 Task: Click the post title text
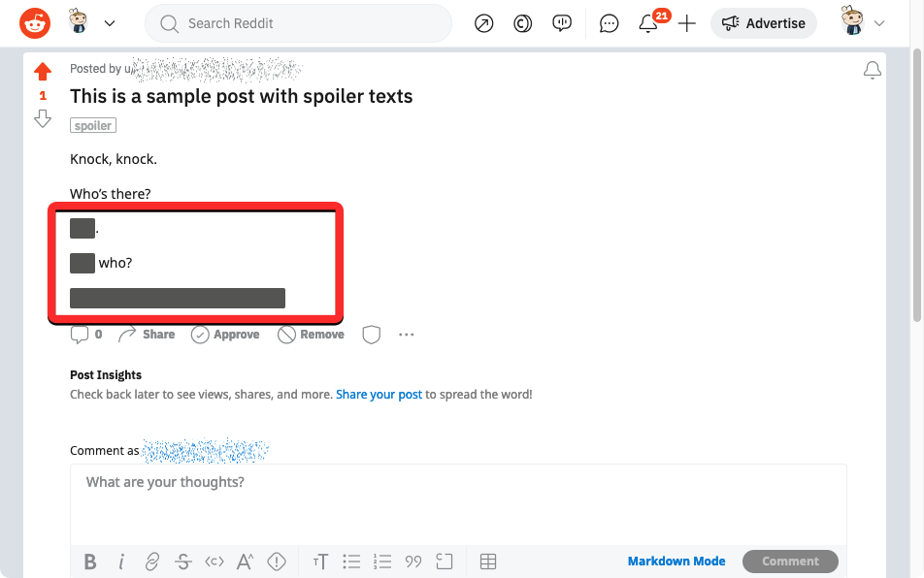pyautogui.click(x=241, y=96)
